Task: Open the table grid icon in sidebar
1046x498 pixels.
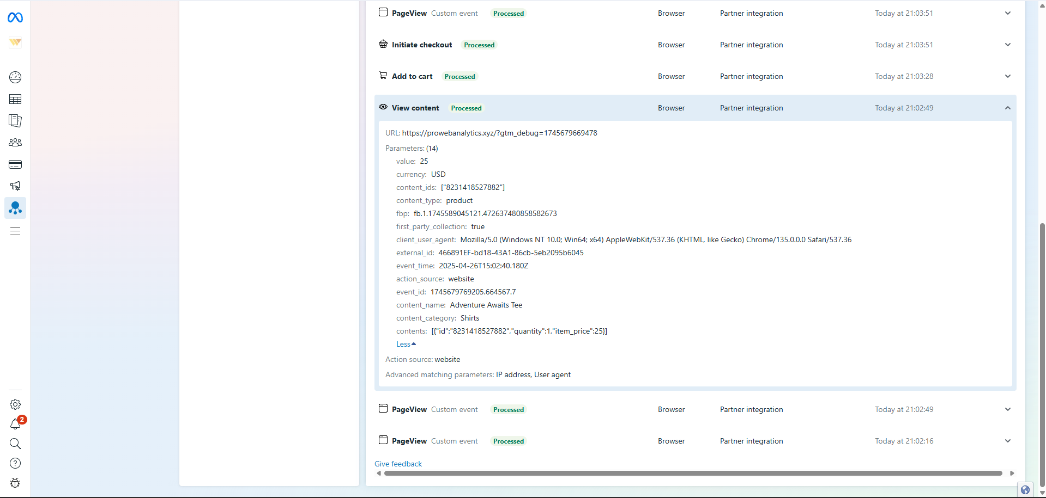Action: (15, 99)
